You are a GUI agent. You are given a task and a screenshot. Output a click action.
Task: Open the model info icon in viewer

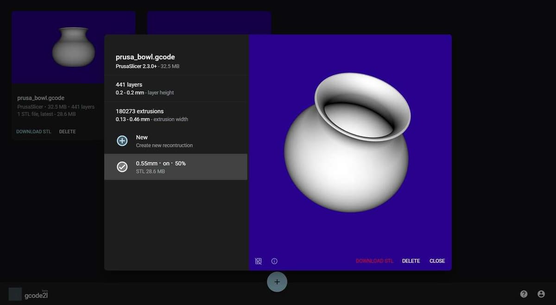(x=274, y=261)
